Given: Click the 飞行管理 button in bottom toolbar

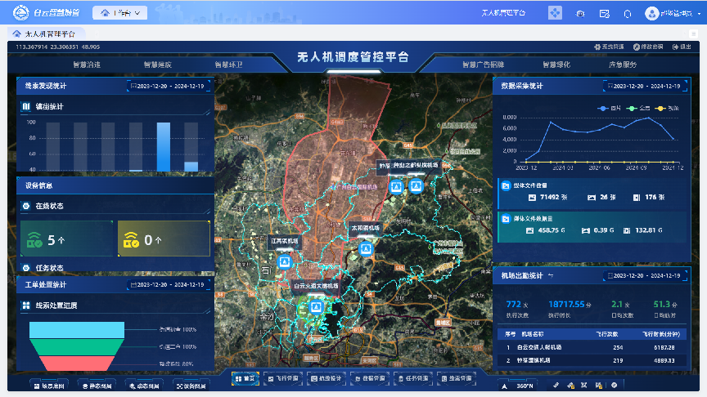Looking at the screenshot, I should click(x=283, y=379).
